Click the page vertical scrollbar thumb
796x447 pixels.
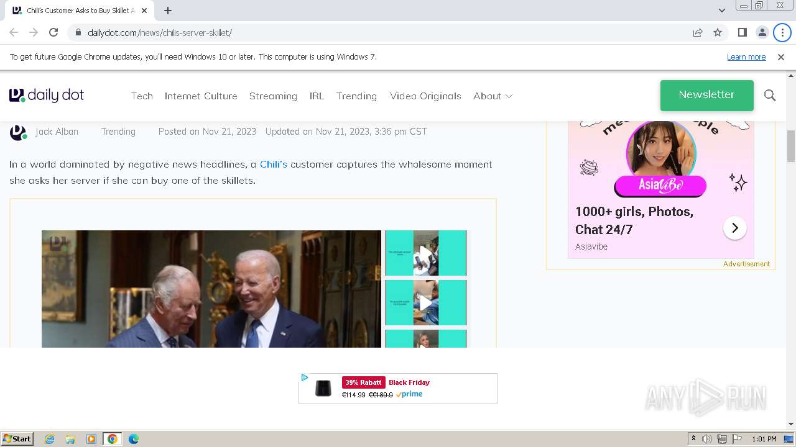[791, 146]
